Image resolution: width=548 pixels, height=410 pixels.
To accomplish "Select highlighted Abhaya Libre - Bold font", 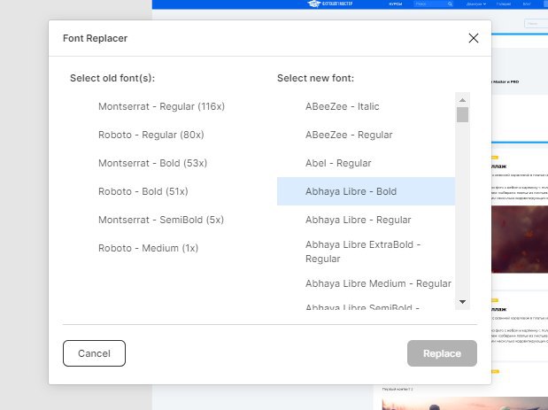I will tap(366, 191).
